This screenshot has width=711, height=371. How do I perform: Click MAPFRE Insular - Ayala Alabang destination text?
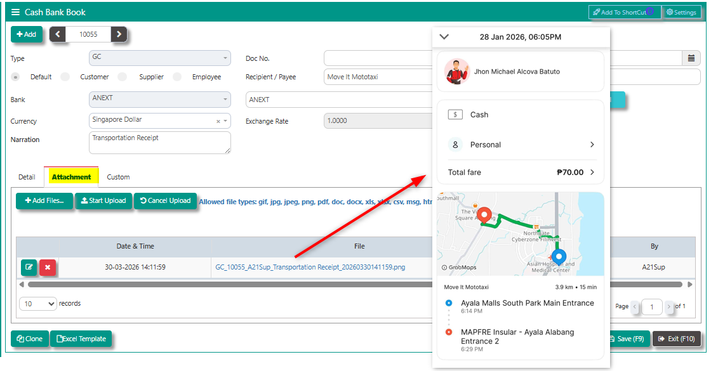(x=517, y=337)
